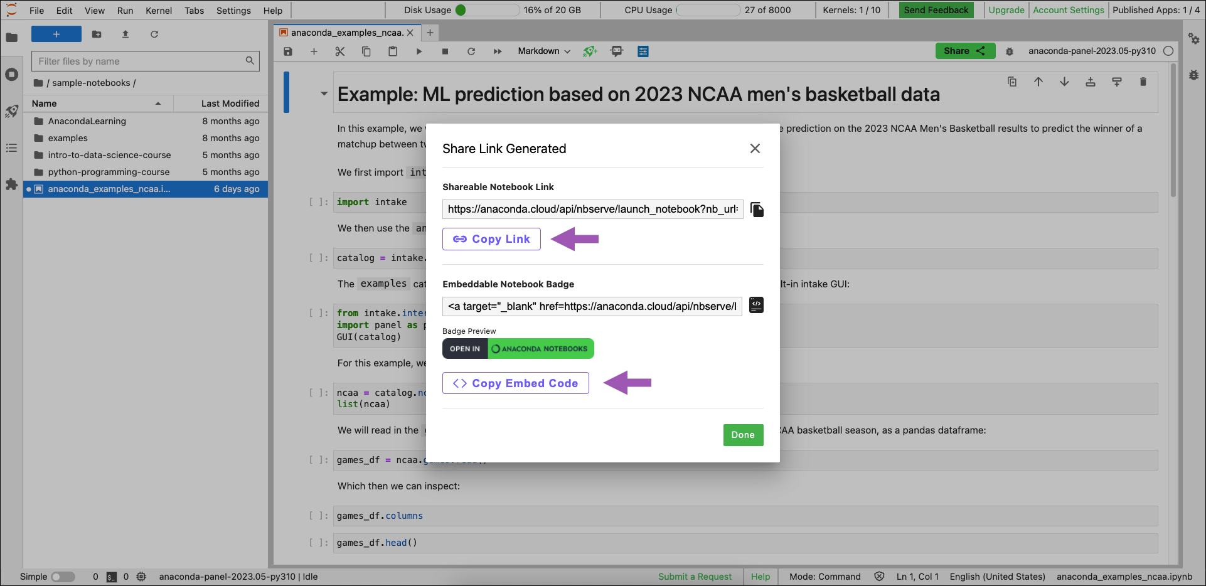Move cell down with the arrow icon
The width and height of the screenshot is (1206, 586).
pos(1065,82)
